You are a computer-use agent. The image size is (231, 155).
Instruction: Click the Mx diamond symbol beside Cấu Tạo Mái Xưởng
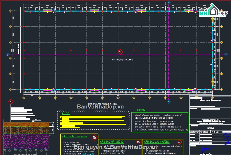point(138,142)
